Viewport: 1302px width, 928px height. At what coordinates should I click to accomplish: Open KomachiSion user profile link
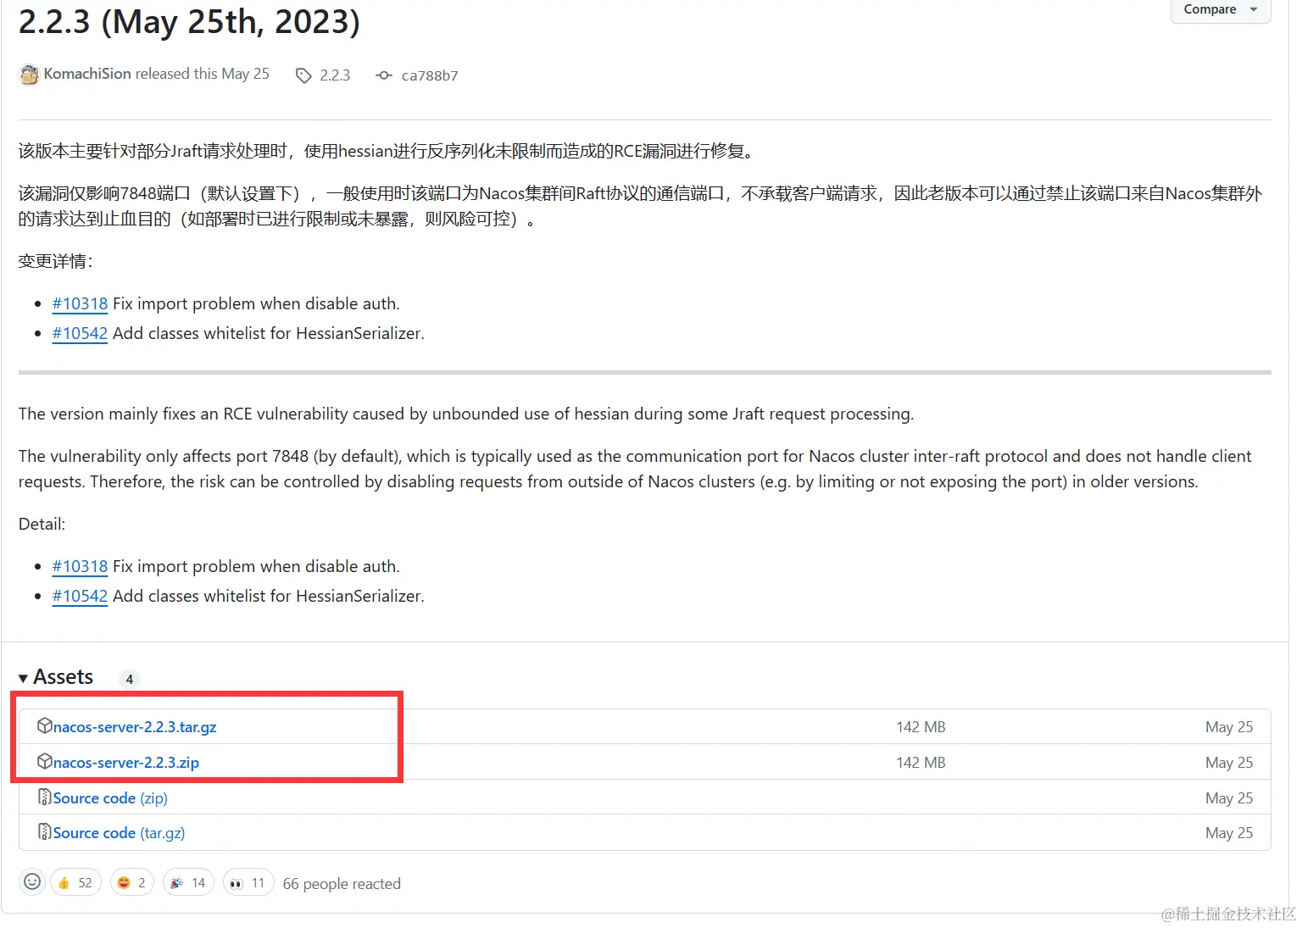[87, 74]
